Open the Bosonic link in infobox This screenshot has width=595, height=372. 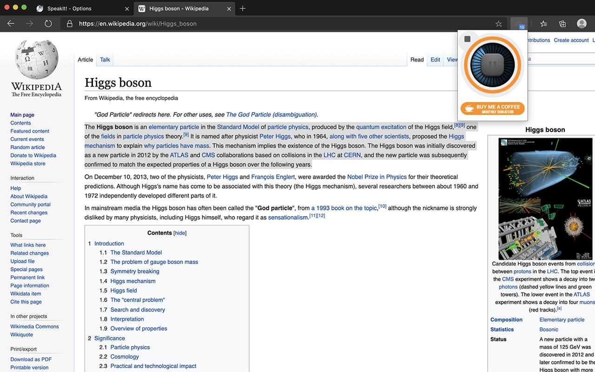[x=549, y=329]
